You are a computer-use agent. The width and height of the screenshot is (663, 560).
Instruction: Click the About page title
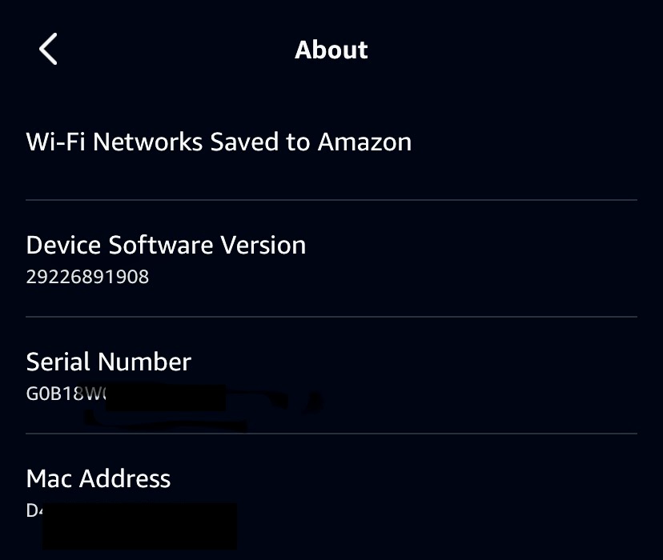pos(331,50)
